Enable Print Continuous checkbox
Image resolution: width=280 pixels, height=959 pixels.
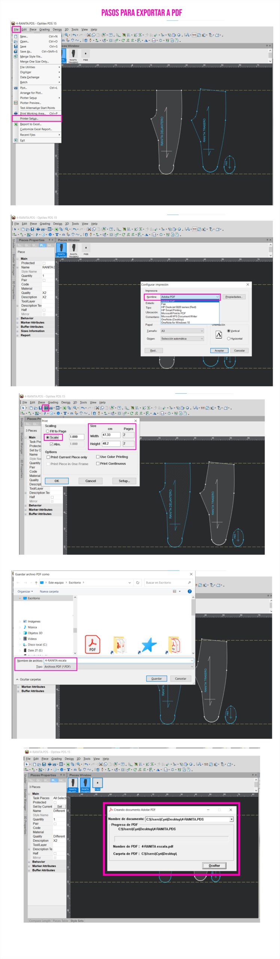click(98, 463)
